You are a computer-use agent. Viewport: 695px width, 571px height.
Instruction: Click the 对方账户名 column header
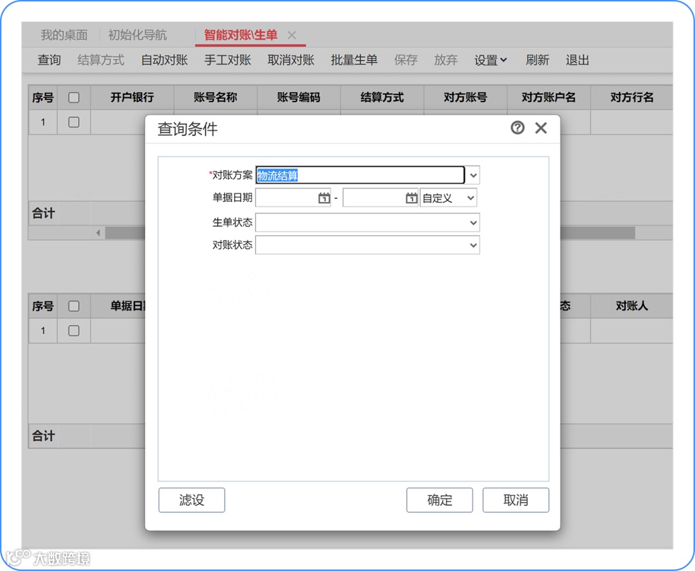549,98
